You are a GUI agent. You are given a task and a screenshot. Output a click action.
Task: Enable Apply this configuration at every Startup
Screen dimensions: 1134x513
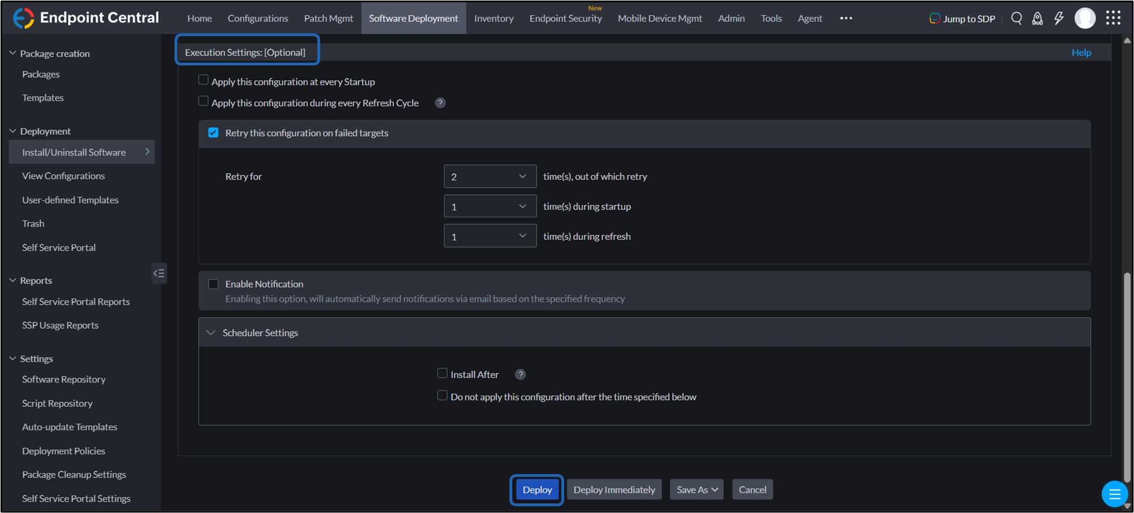pyautogui.click(x=203, y=80)
